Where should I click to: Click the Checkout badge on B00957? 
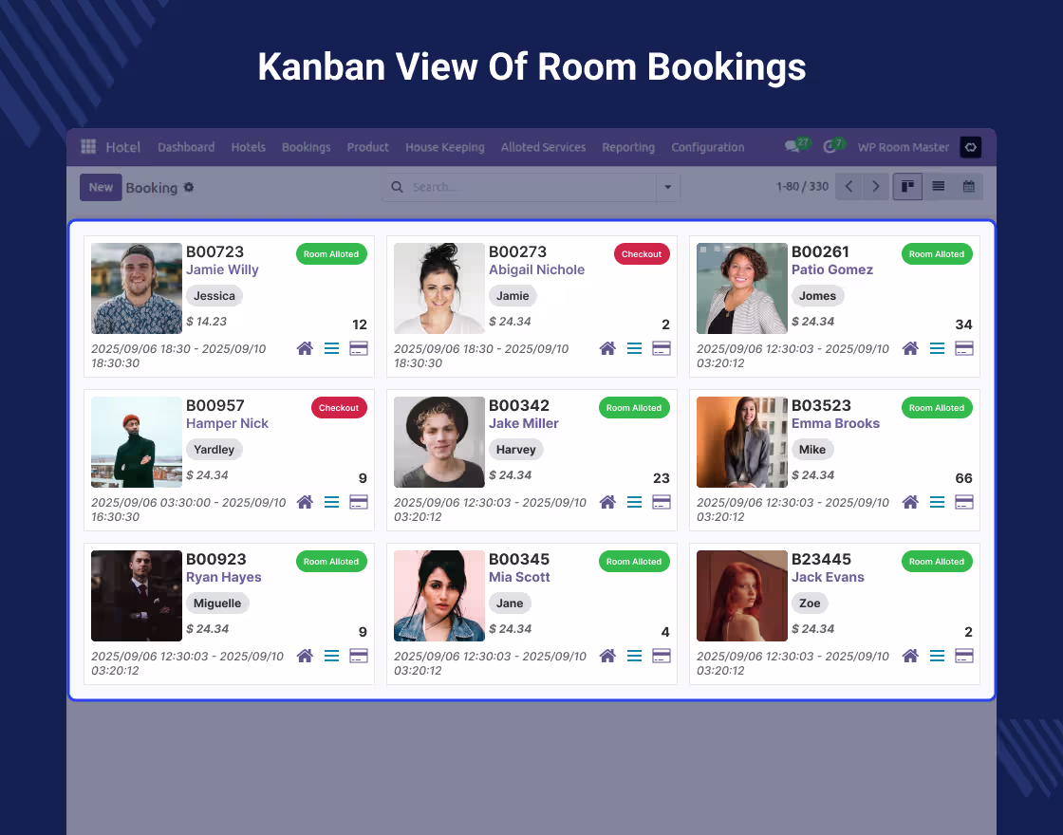339,408
